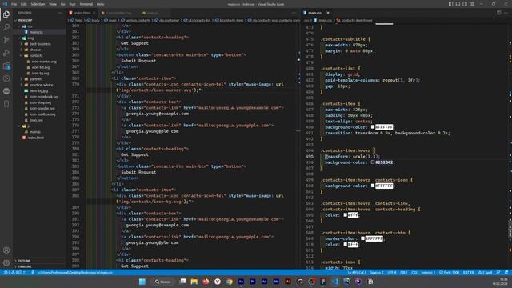Open the Manage gear in activity bar
This screenshot has width=512, height=288.
(x=6, y=262)
